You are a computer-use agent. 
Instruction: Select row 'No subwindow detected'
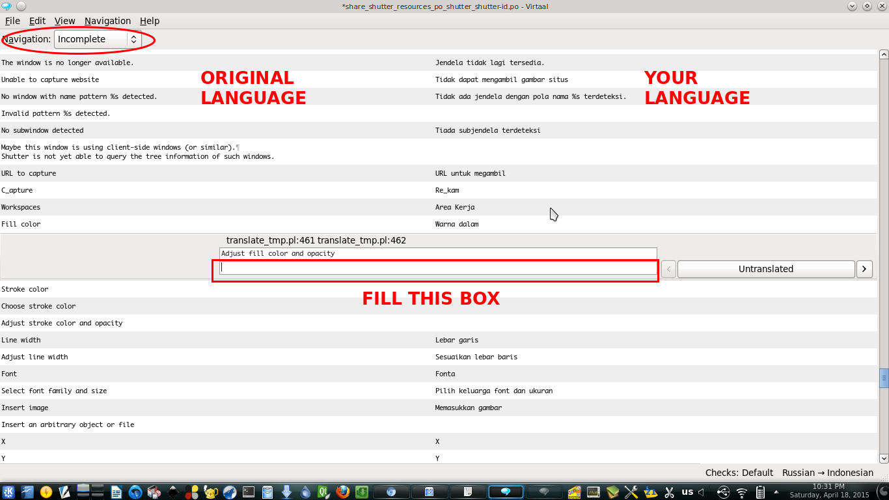click(439, 130)
